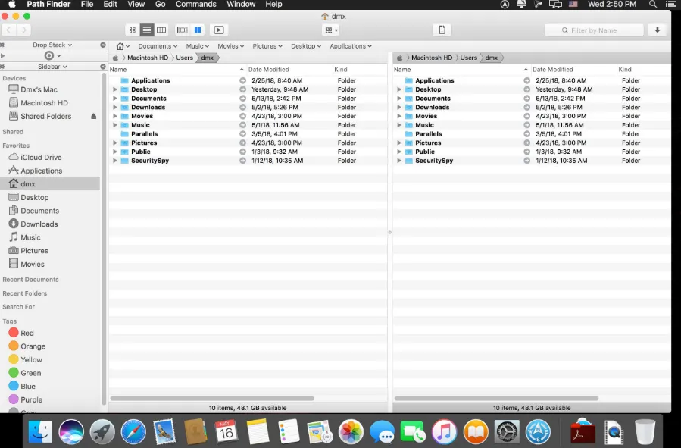Open the arrange-by grid dropdown in toolbar
This screenshot has width=681, height=448.
[x=331, y=30]
